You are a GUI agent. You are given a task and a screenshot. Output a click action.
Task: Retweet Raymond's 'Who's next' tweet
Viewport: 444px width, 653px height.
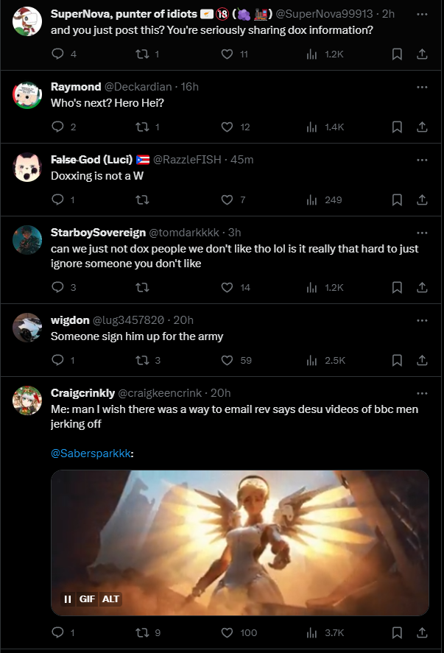coord(144,127)
